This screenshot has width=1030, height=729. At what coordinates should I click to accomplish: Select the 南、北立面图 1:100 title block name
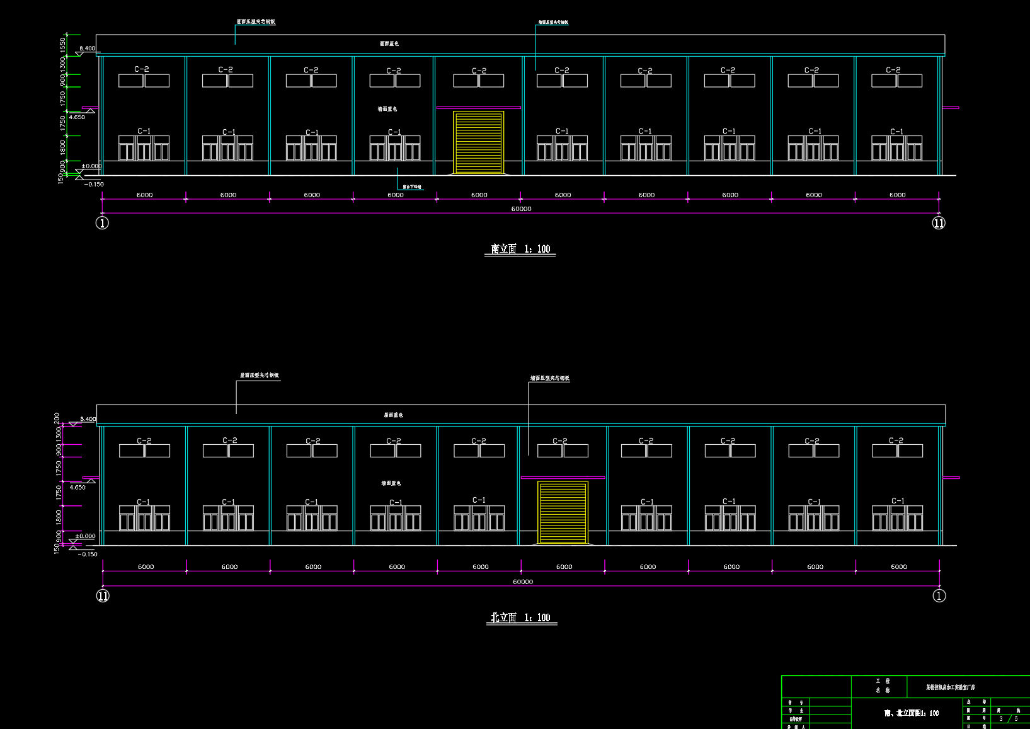pos(912,713)
